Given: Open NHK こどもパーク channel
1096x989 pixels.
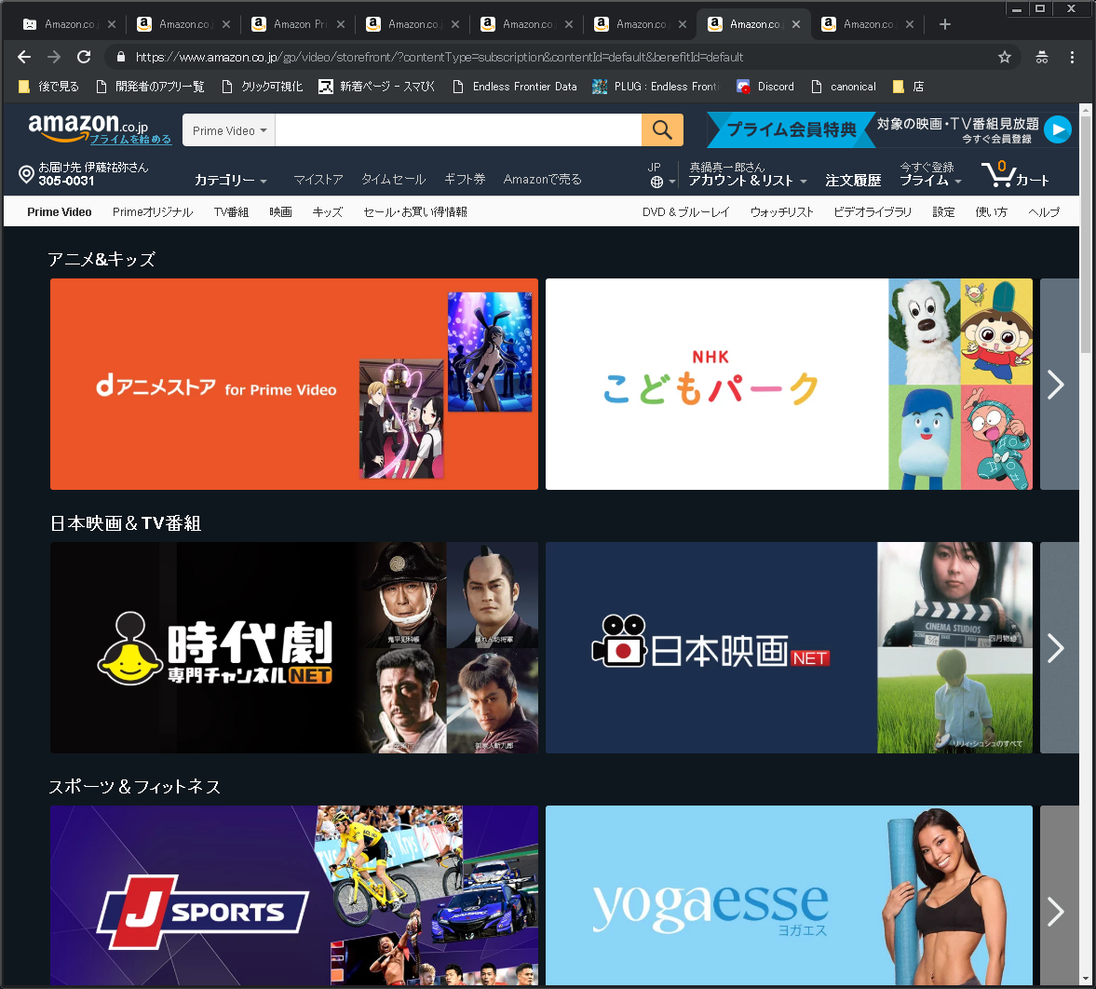Looking at the screenshot, I should [789, 385].
